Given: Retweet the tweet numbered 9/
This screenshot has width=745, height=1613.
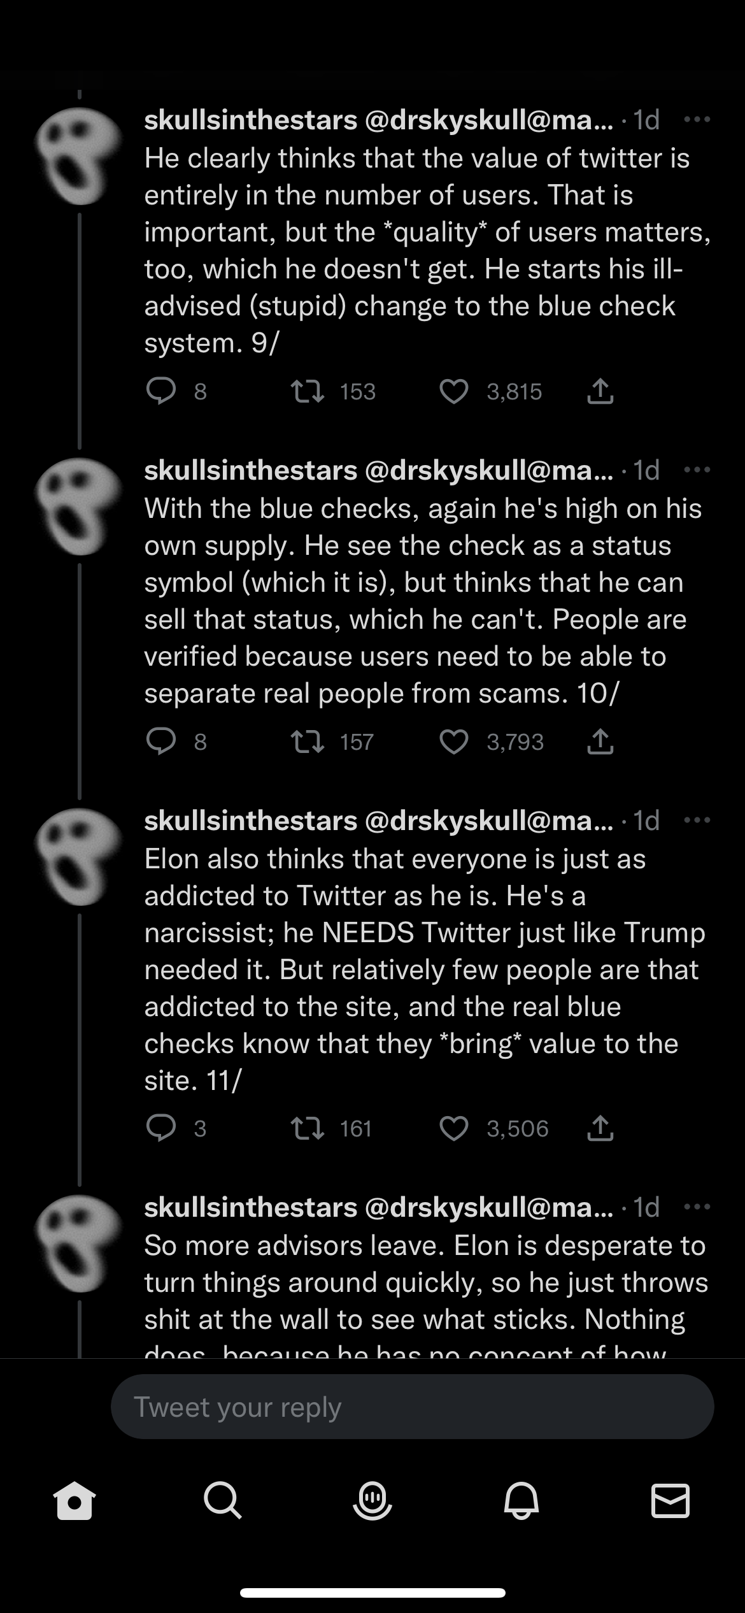Looking at the screenshot, I should point(308,391).
